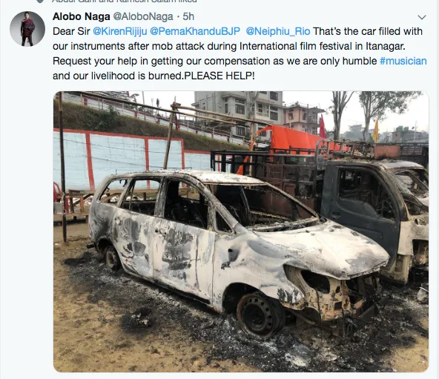Follow the #musician hashtag link
The width and height of the screenshot is (439, 379).
403,61
